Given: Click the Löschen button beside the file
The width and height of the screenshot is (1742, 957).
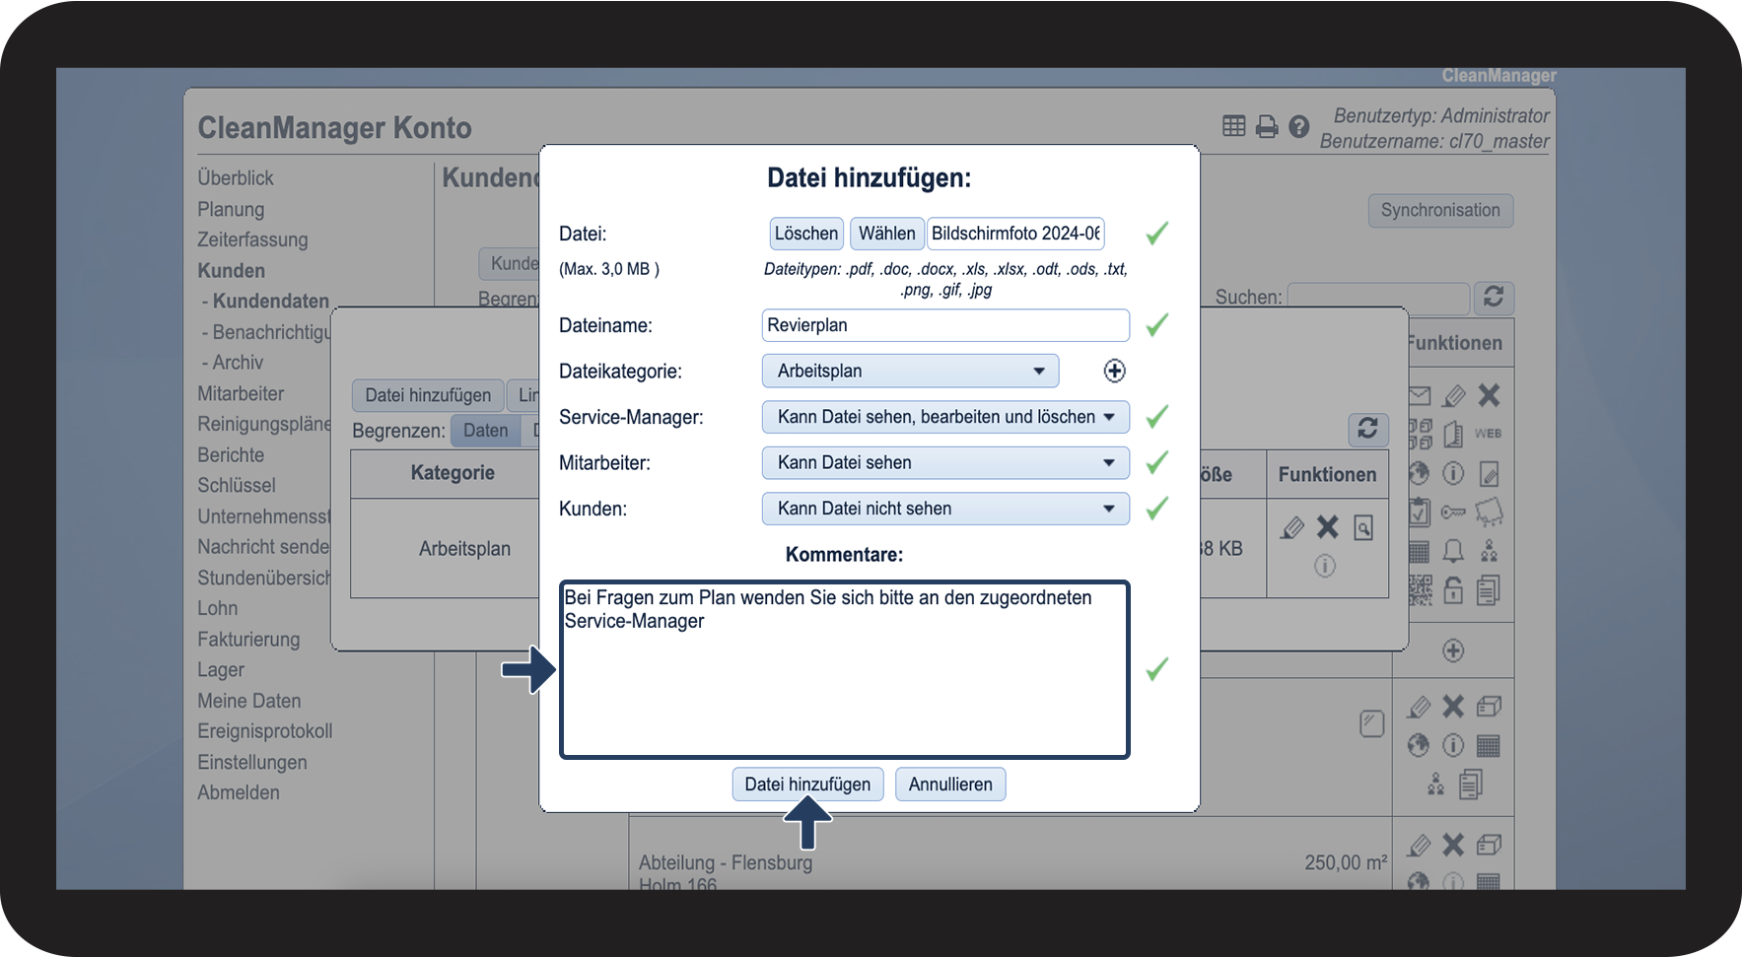Looking at the screenshot, I should click(x=805, y=234).
